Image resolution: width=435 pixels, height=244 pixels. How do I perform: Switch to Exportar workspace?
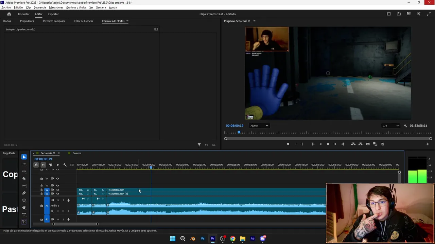[53, 14]
